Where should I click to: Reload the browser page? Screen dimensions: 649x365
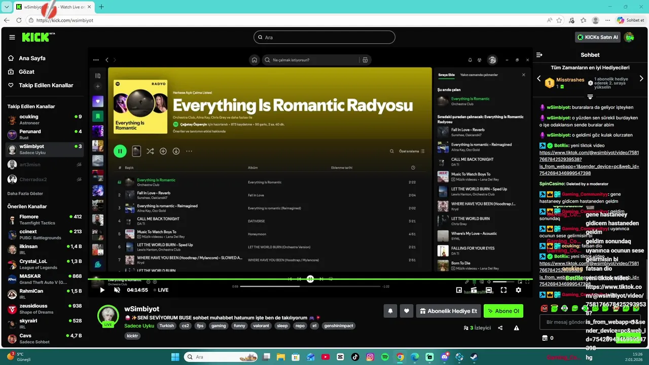point(19,20)
